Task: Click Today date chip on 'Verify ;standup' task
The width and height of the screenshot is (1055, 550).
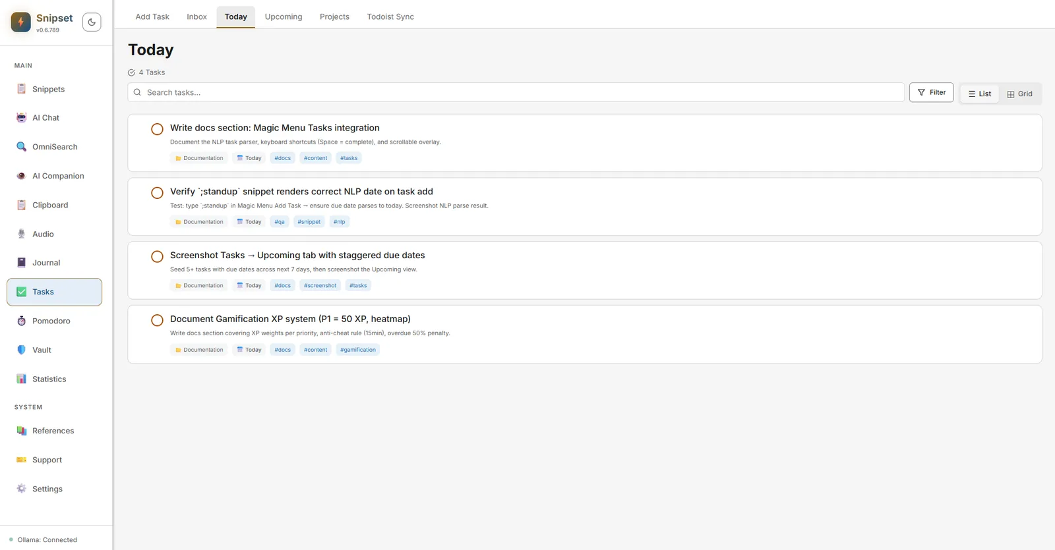Action: click(249, 222)
